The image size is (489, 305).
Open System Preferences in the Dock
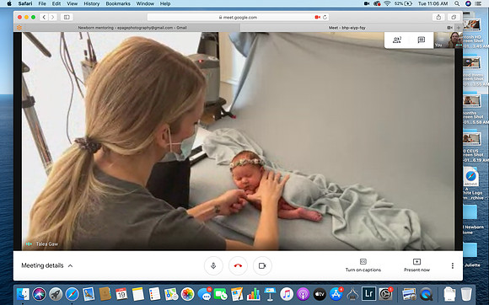coord(385,294)
